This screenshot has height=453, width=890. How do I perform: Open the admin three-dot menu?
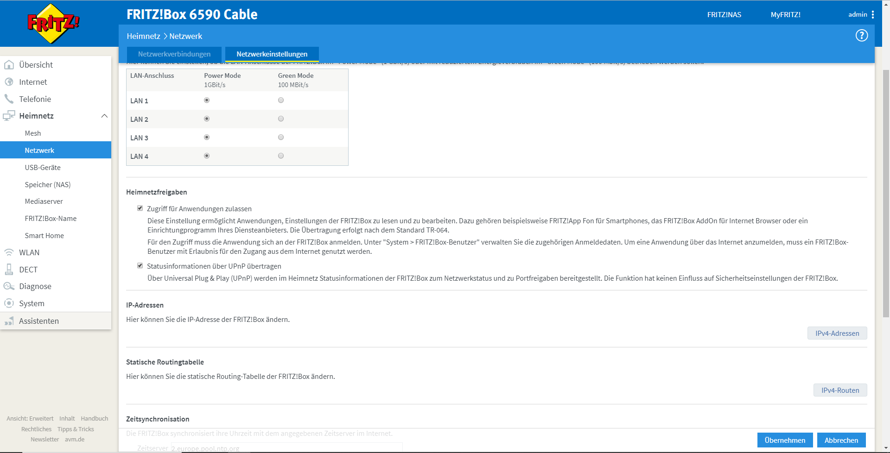click(873, 14)
